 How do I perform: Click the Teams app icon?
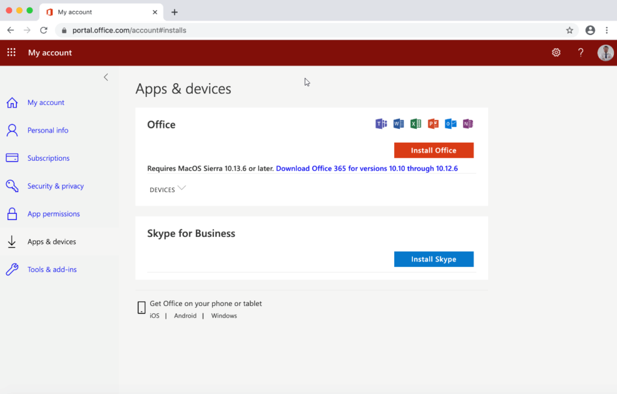click(381, 124)
